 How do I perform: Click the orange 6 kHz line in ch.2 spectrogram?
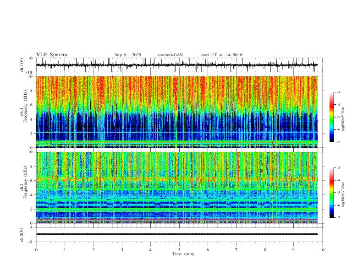tap(177, 179)
